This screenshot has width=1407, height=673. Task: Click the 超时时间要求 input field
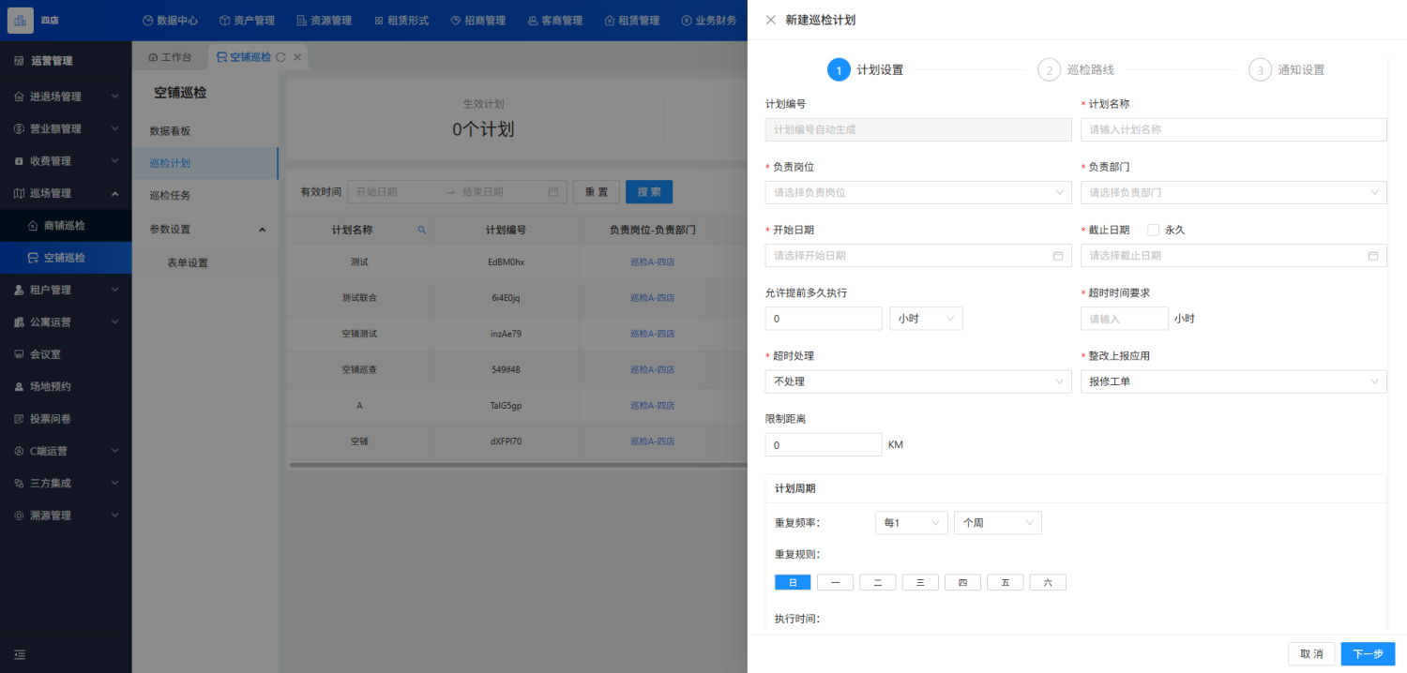tap(1125, 319)
